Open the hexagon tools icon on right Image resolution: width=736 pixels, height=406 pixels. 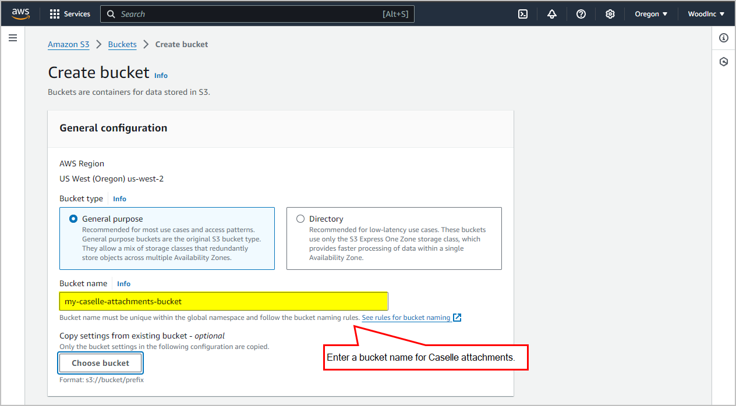click(724, 62)
